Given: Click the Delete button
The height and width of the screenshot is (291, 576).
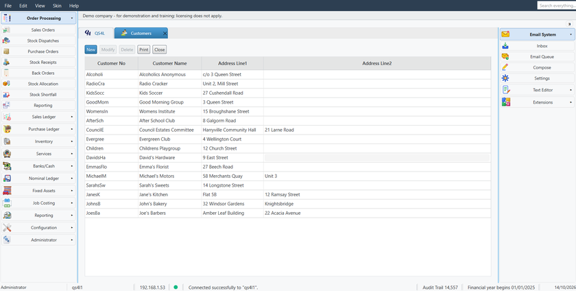Looking at the screenshot, I should [x=127, y=49].
